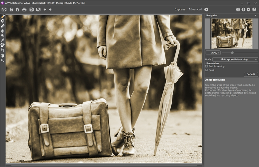Print the image using printer icon
Viewport: 259px width, 167px height.
[24, 10]
